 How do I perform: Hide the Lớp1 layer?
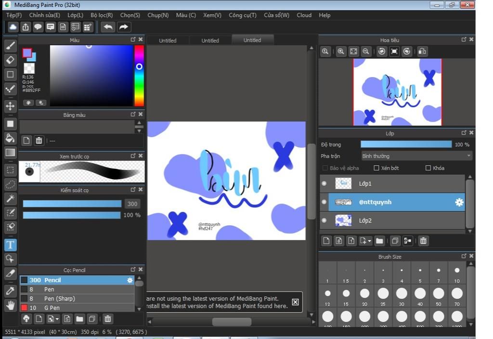click(324, 183)
